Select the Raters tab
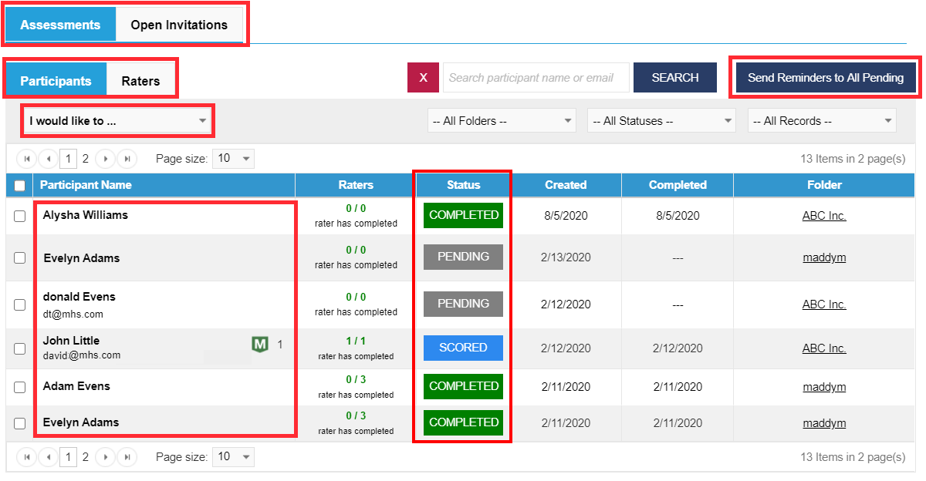Image resolution: width=926 pixels, height=481 pixels. coord(140,80)
